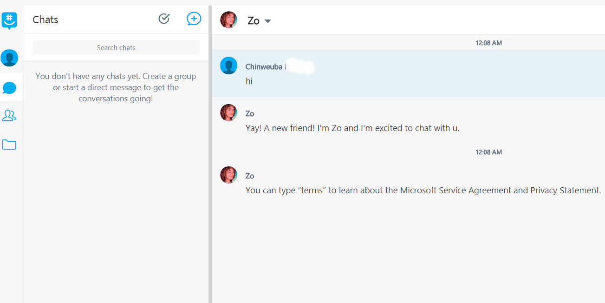Open the Contacts people icon in the sidebar
Viewport: 605px width, 303px height.
[9, 115]
